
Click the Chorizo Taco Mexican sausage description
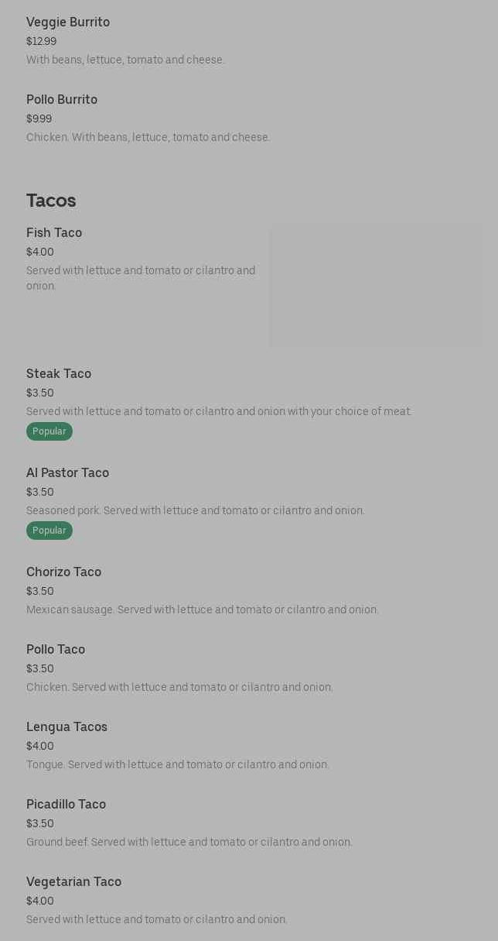pyautogui.click(x=203, y=610)
